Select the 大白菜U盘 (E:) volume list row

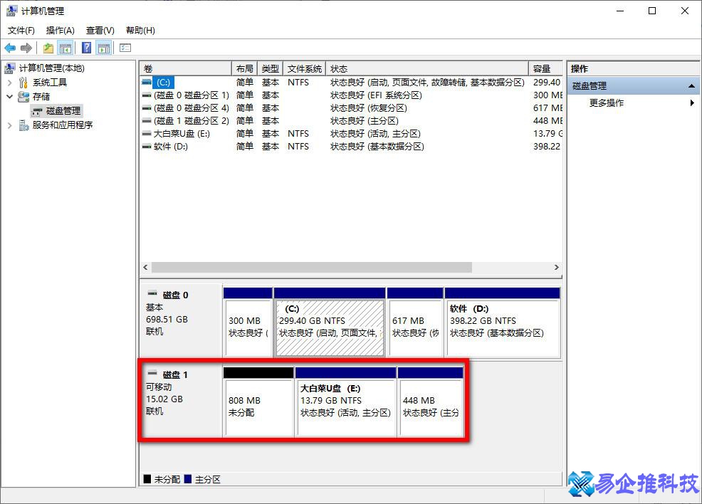[x=181, y=134]
